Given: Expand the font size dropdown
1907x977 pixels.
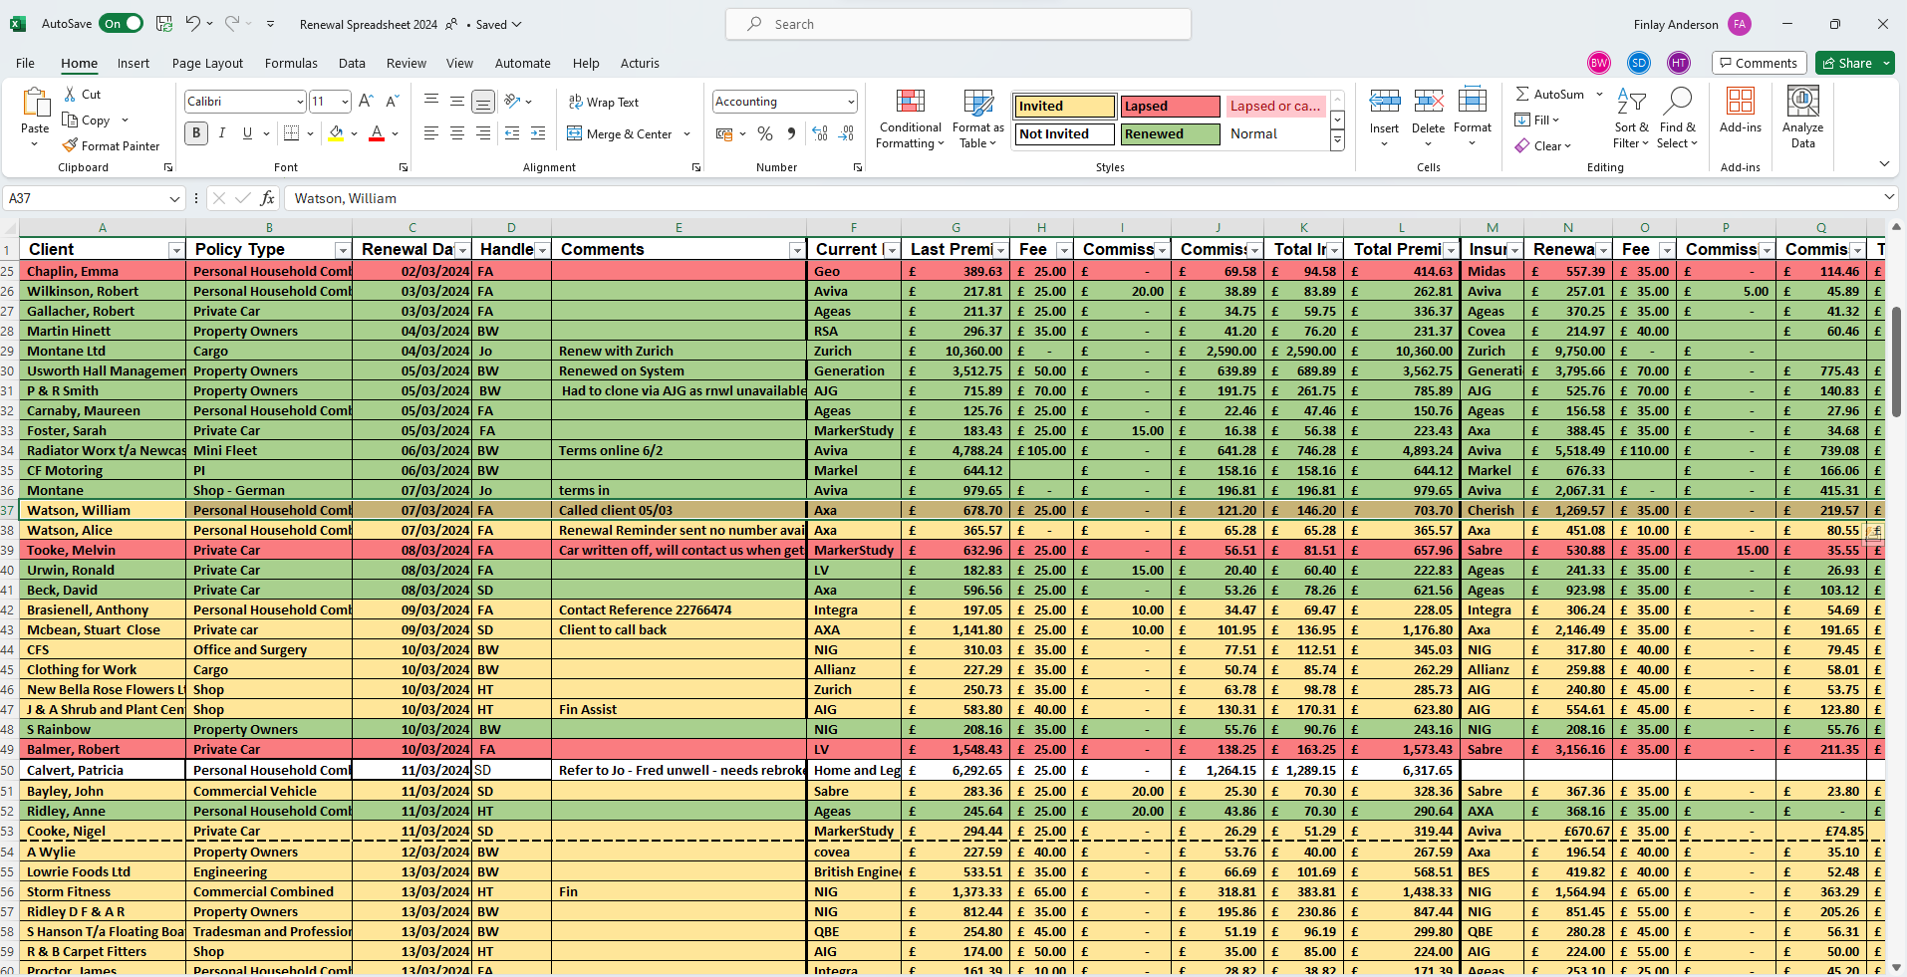Looking at the screenshot, I should coord(345,102).
